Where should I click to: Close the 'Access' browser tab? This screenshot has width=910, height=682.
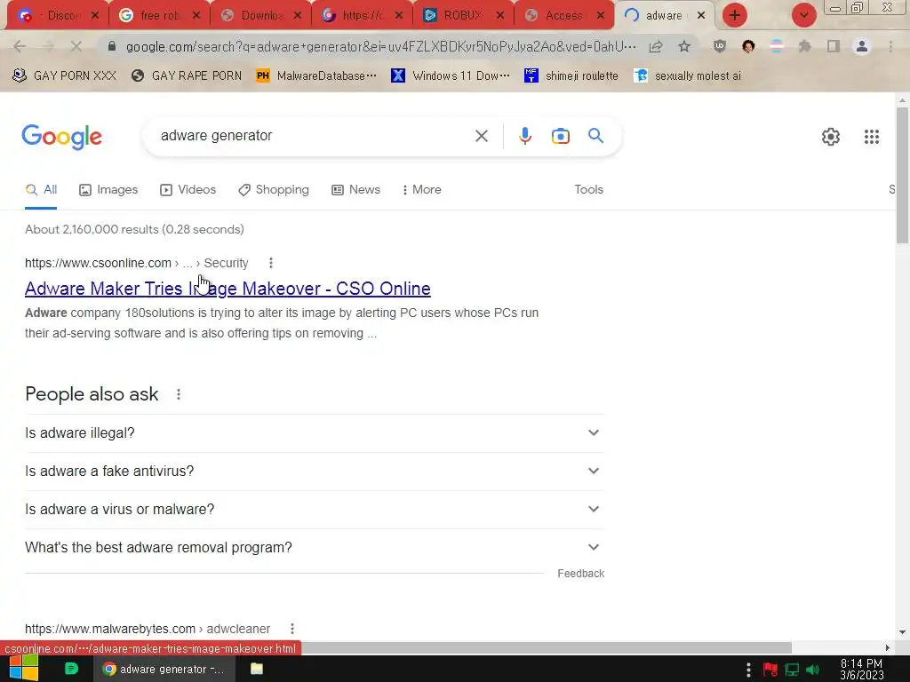(x=602, y=16)
